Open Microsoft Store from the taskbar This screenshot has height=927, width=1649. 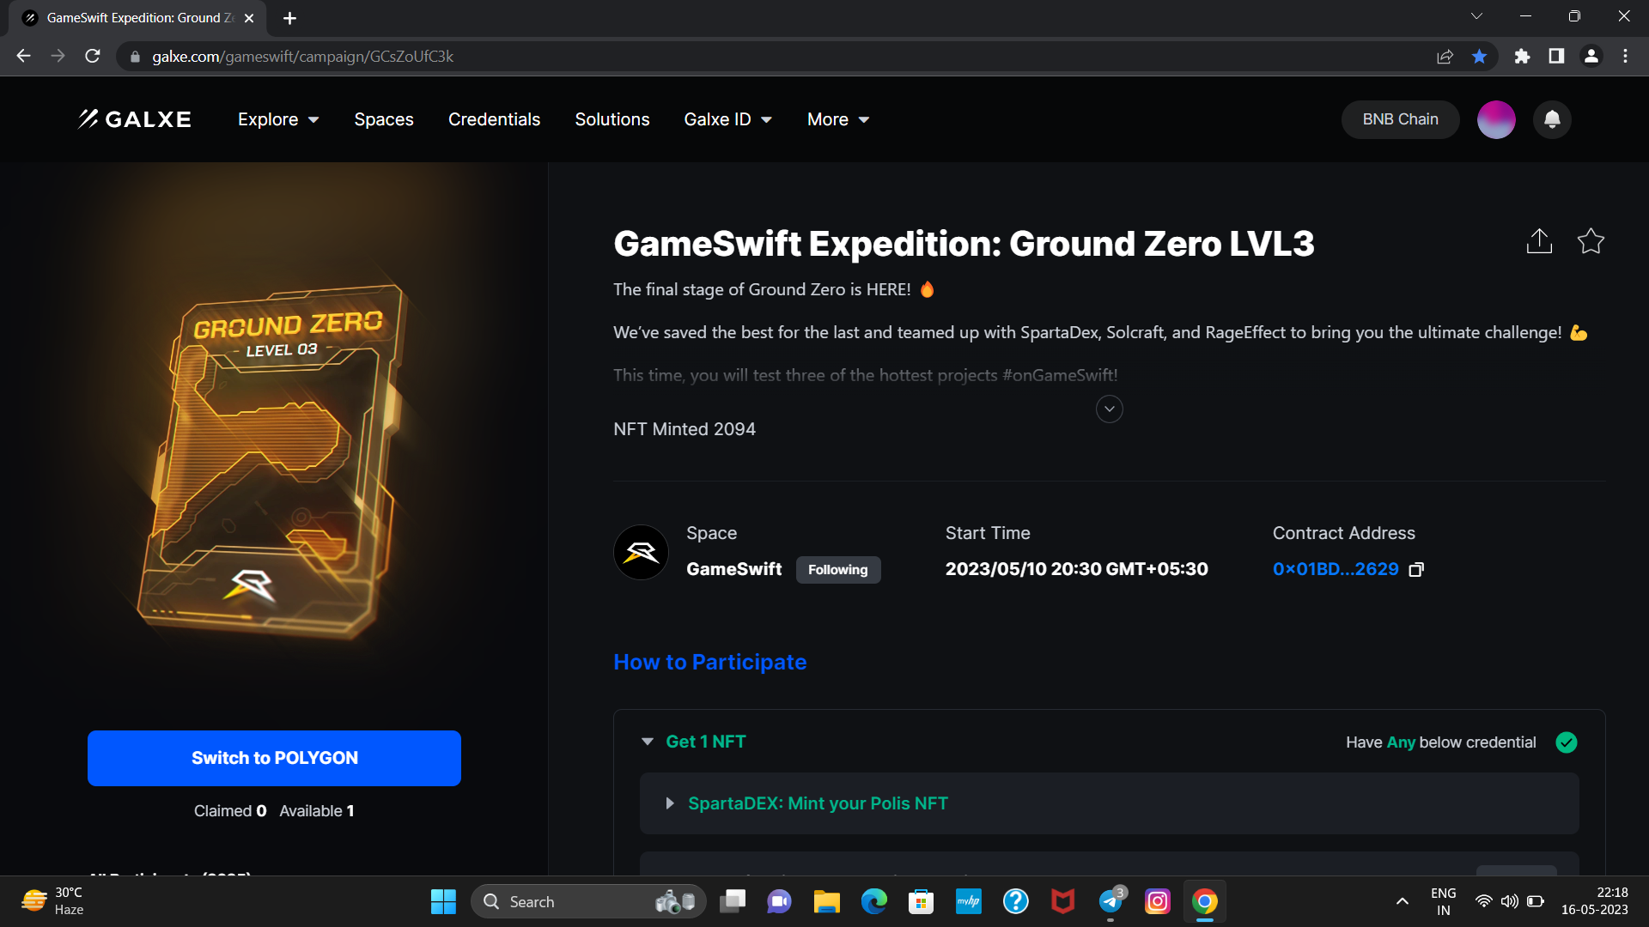pyautogui.click(x=922, y=901)
